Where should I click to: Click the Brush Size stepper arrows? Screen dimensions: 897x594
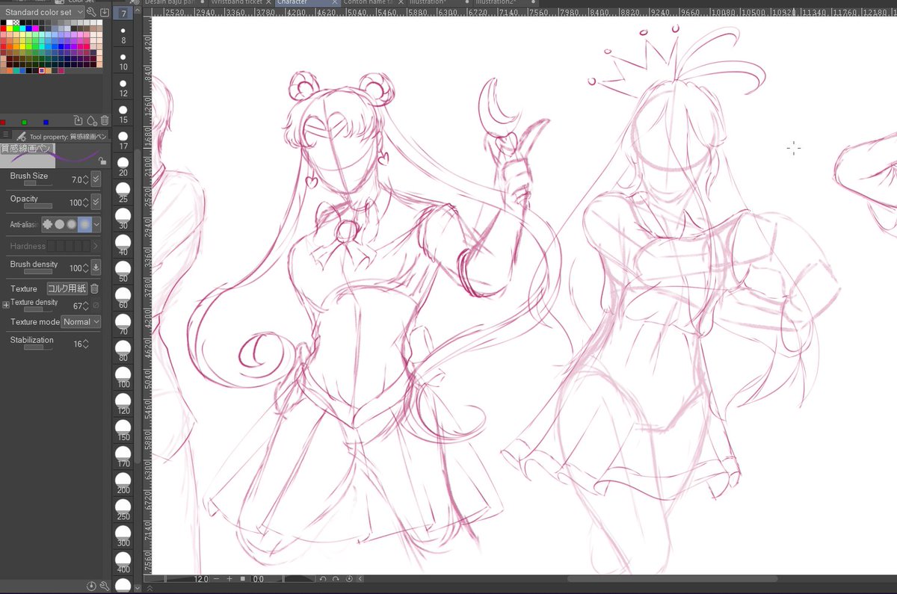(85, 179)
